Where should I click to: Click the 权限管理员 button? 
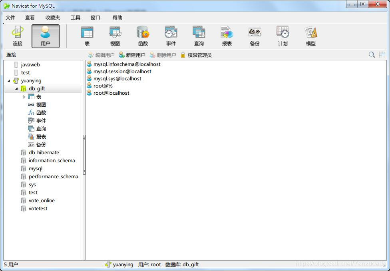click(x=196, y=55)
